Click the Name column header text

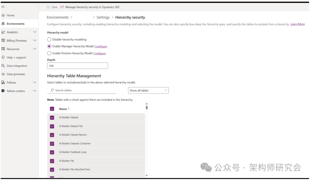coord(63,109)
